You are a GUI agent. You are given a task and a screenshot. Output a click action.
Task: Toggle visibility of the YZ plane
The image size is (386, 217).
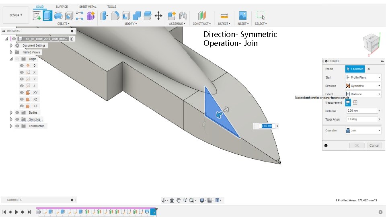(22, 106)
